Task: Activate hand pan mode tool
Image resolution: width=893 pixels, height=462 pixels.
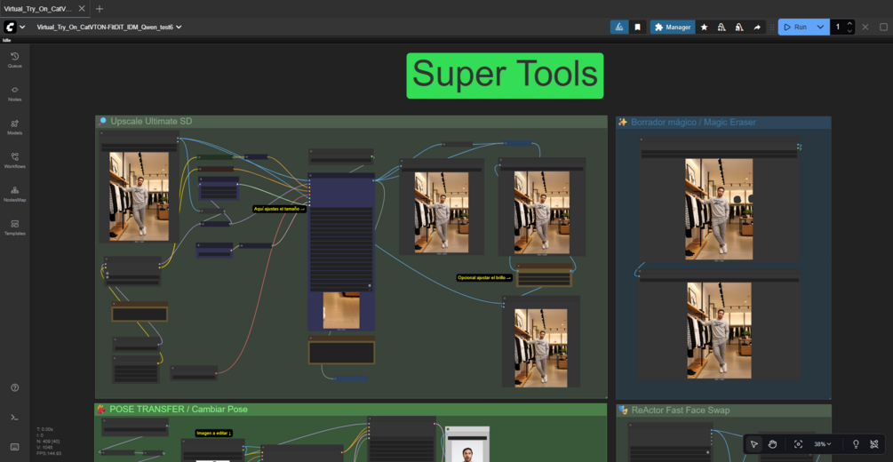Action: (x=772, y=443)
